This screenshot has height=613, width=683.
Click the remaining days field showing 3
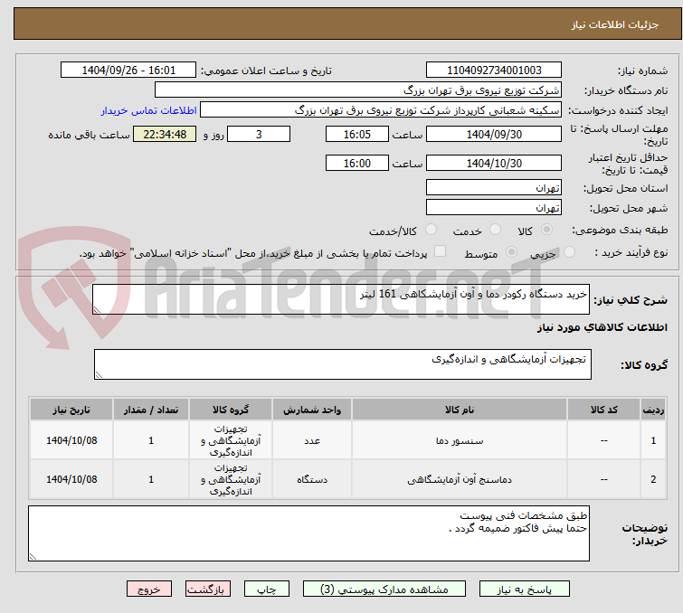pos(259,134)
